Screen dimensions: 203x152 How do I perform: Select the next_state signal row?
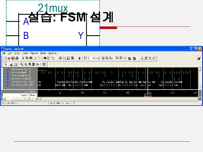20,85
